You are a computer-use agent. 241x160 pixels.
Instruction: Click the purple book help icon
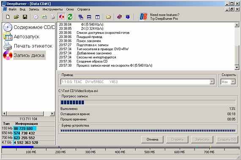119,17
